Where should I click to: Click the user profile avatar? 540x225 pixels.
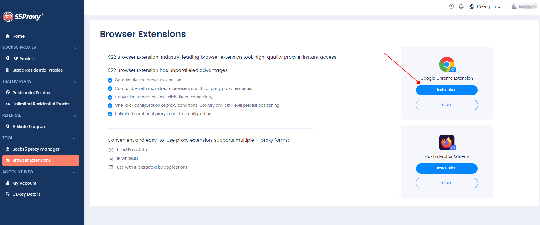[514, 7]
